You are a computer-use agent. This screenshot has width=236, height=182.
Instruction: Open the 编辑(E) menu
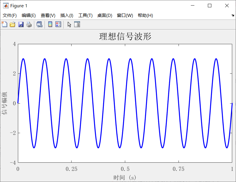pos(29,16)
